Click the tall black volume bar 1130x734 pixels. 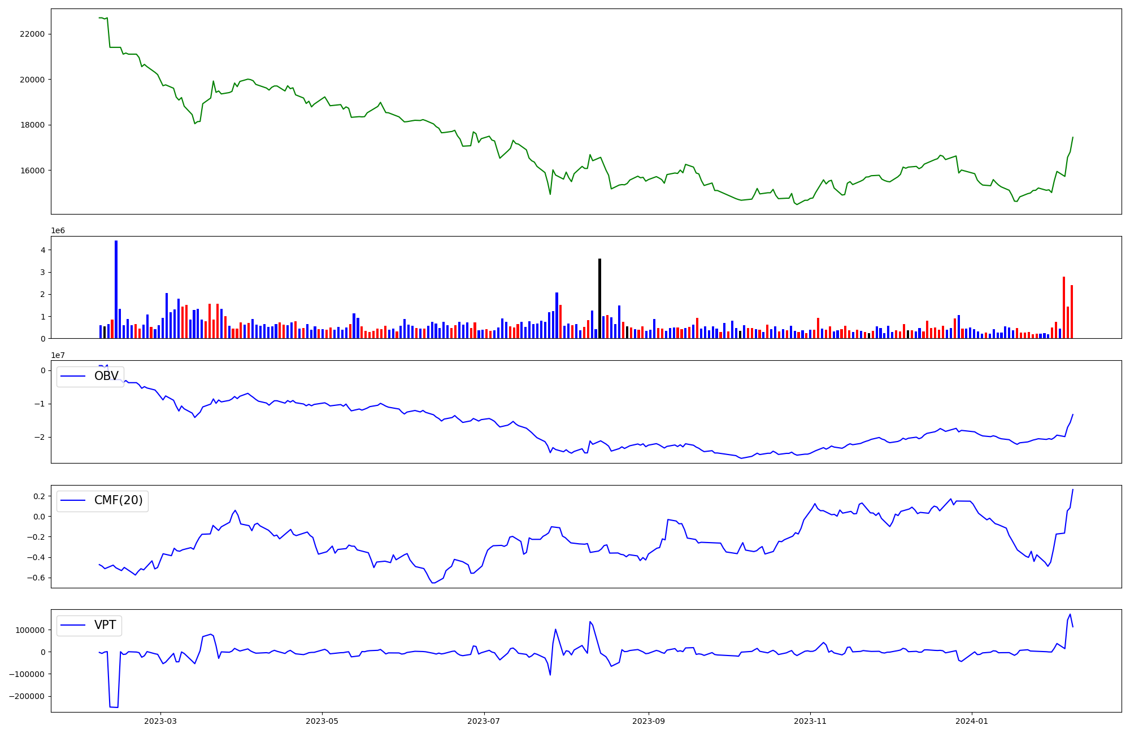pyautogui.click(x=599, y=298)
